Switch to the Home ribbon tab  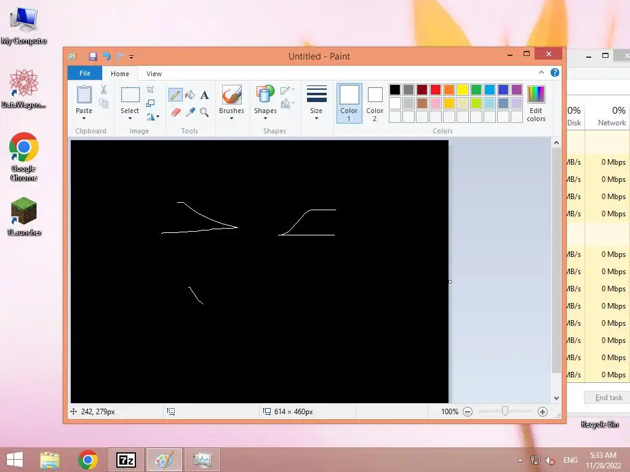pyautogui.click(x=120, y=74)
